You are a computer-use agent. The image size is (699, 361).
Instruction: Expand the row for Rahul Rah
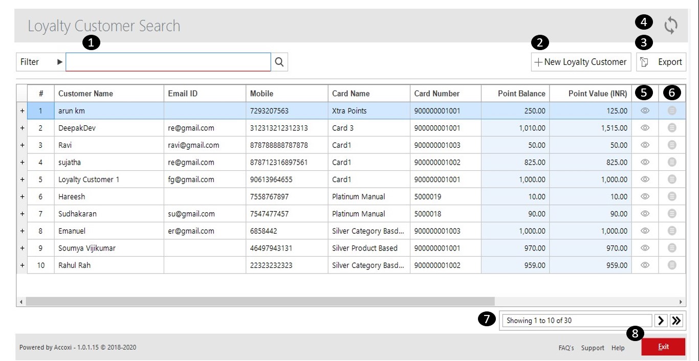(22, 265)
